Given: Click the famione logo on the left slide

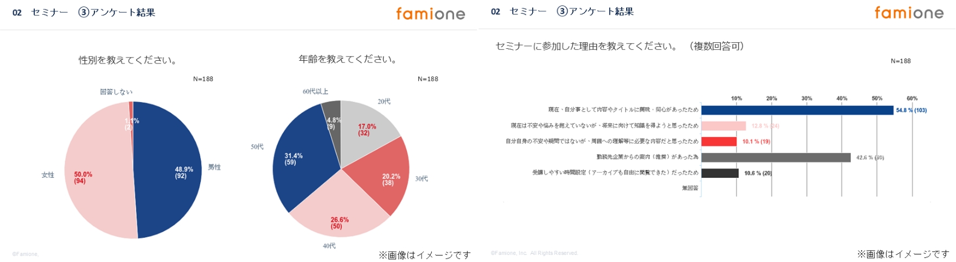Looking at the screenshot, I should [430, 14].
